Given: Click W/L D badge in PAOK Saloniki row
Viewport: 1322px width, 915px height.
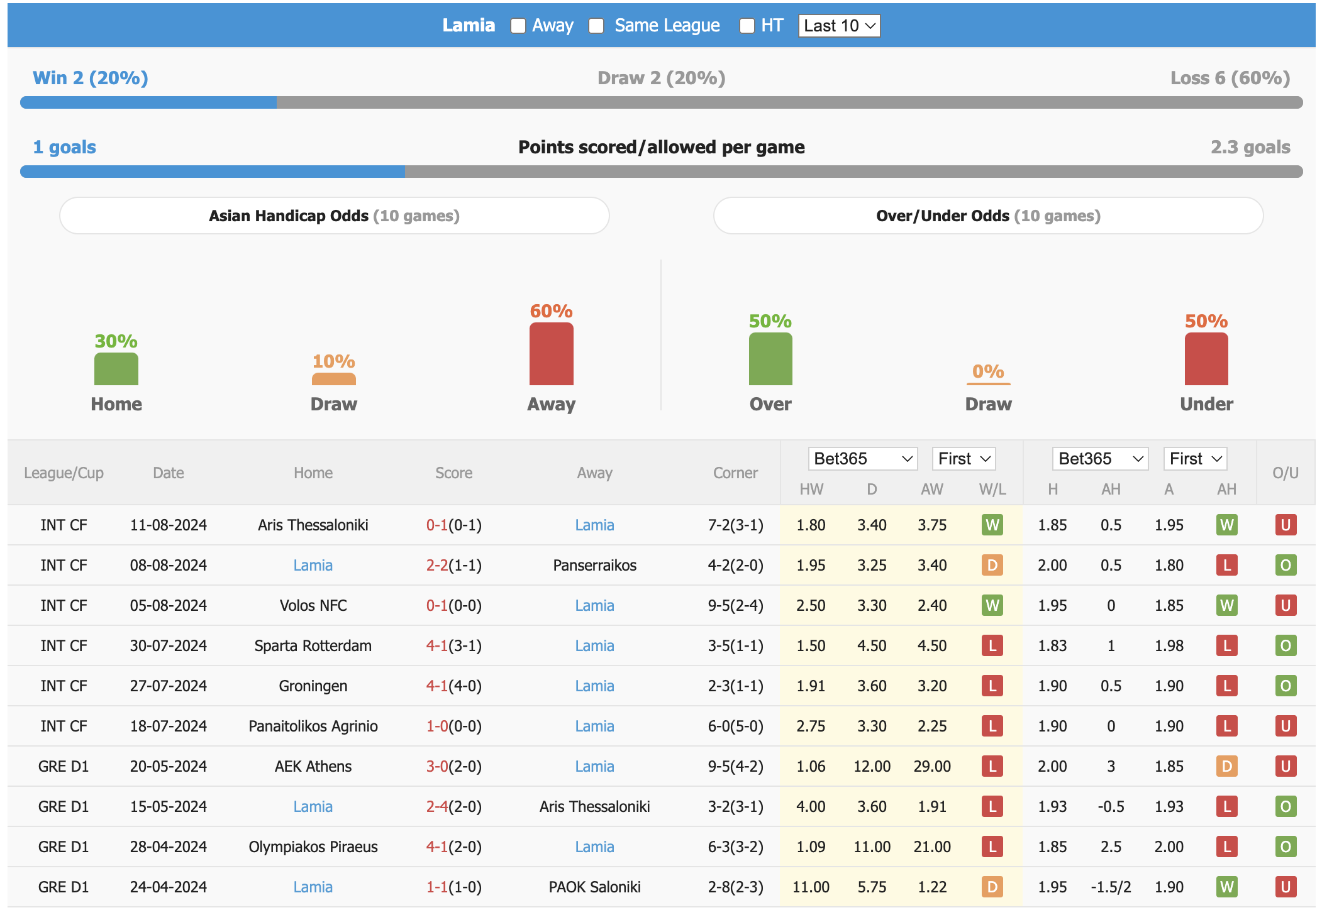Looking at the screenshot, I should point(992,887).
